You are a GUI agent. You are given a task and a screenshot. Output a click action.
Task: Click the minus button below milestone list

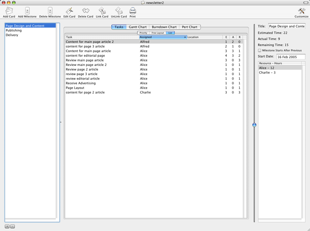click(x=13, y=226)
